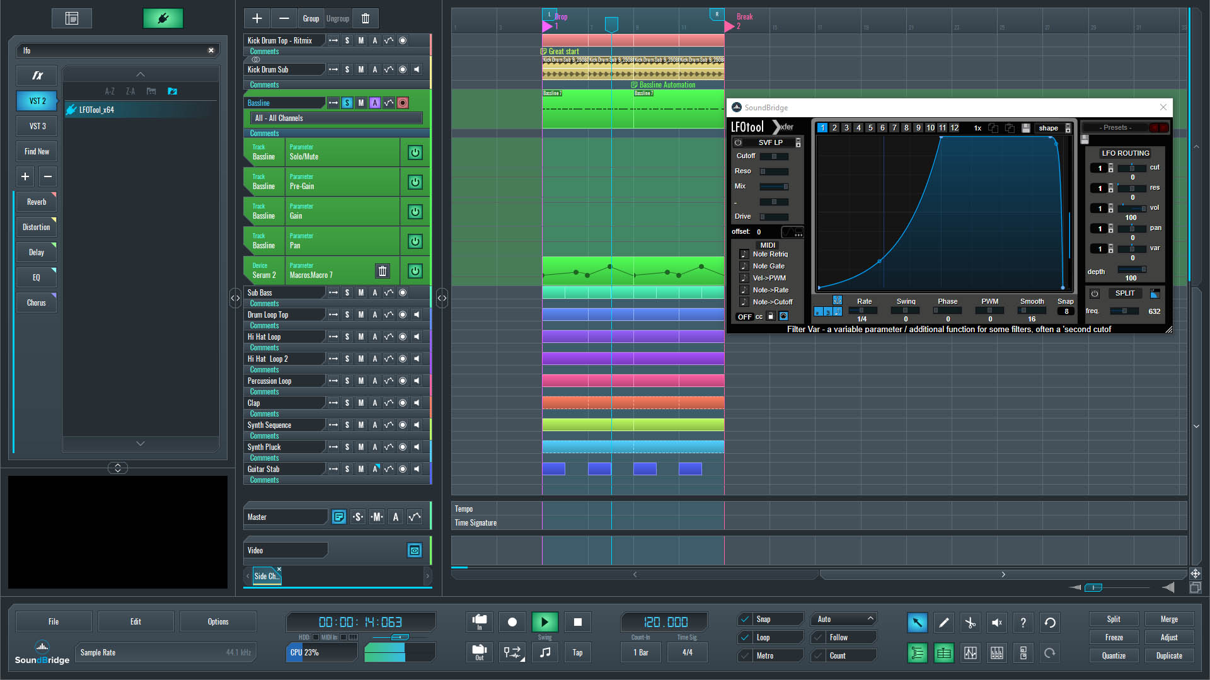Collapse the plug-in list up chevron
Viewport: 1210px width, 680px height.
141,74
